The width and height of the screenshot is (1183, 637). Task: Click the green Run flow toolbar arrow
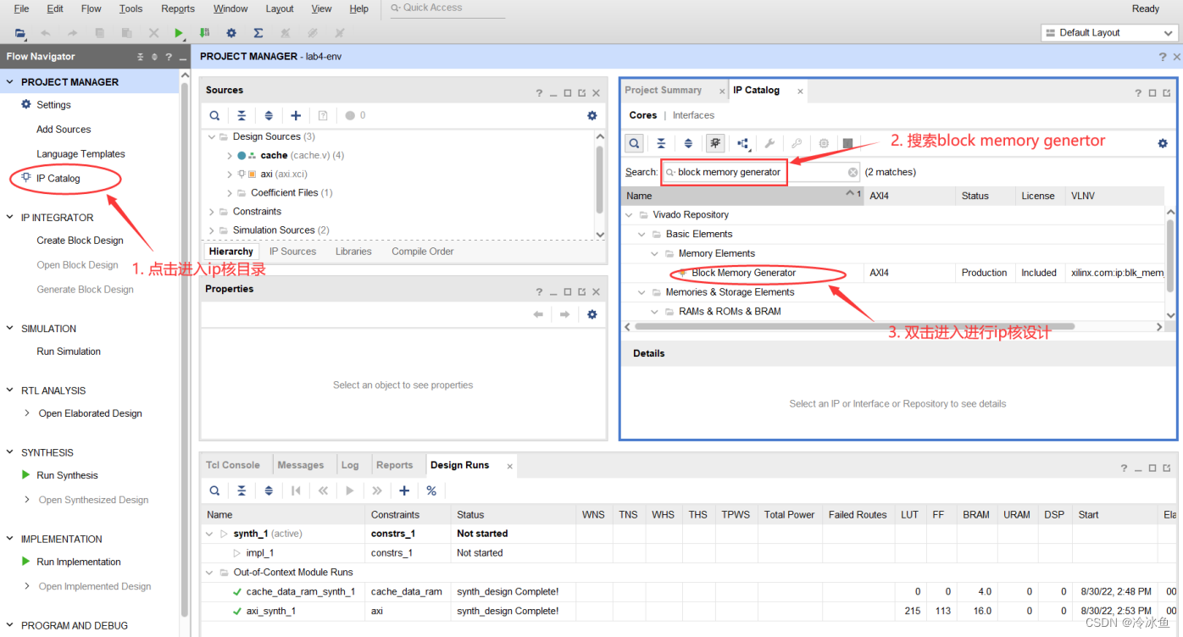[179, 33]
